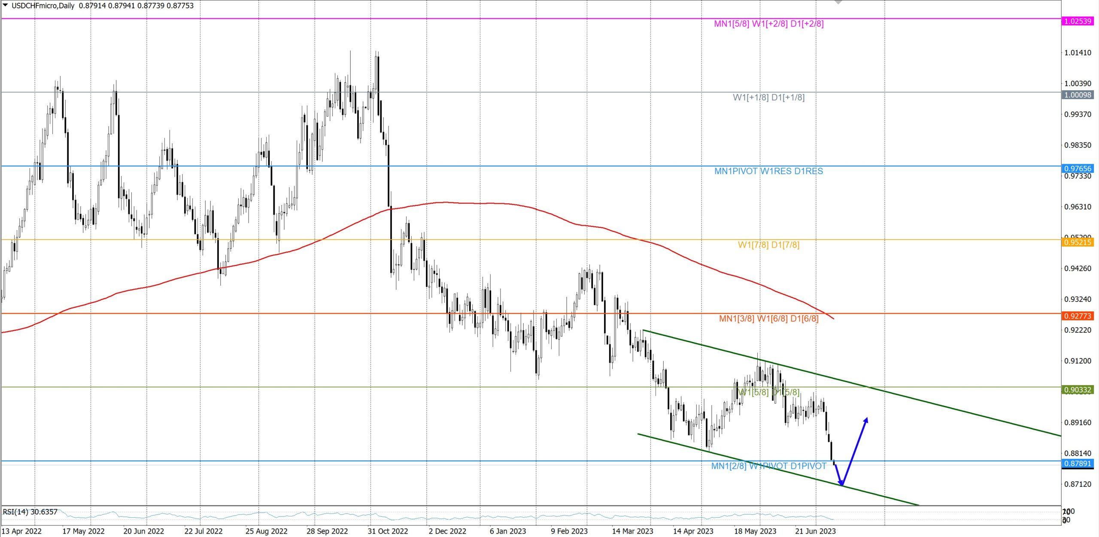1099x537 pixels.
Task: Select the MN1[5/8] W1[+2/8] D1[+2/8] label
Action: point(768,24)
